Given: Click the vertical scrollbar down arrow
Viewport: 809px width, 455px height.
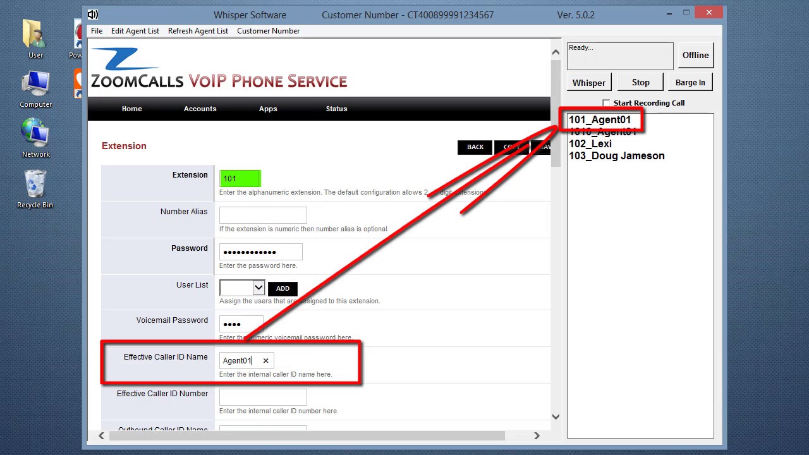Looking at the screenshot, I should [x=556, y=416].
